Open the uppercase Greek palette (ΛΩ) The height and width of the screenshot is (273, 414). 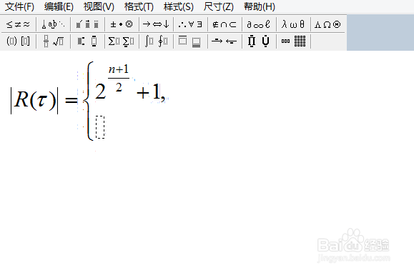tap(327, 24)
